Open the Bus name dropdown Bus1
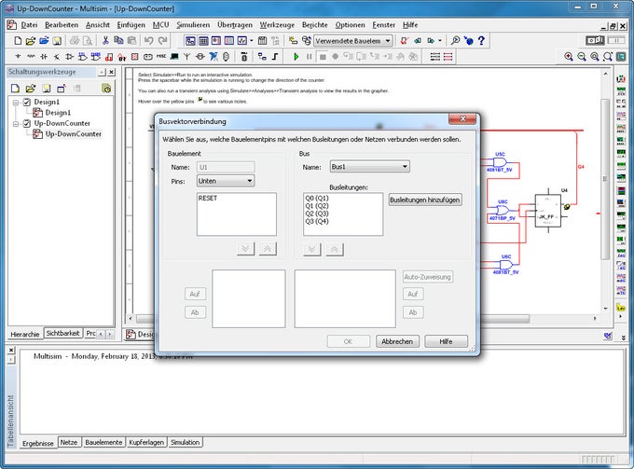634x469 pixels. (369, 167)
